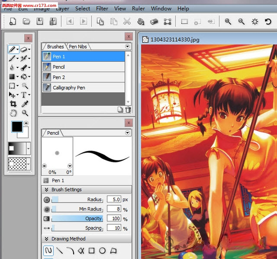Open the Ruler menu
This screenshot has height=259, width=277.
tap(138, 9)
